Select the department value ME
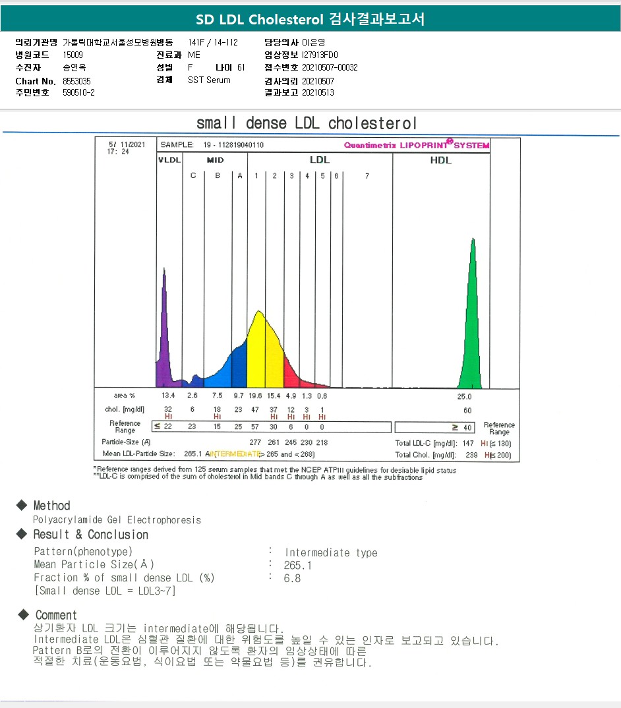 (194, 55)
